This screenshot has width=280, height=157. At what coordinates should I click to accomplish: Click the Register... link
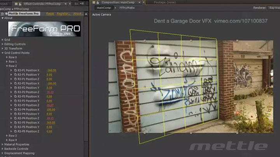point(63,14)
